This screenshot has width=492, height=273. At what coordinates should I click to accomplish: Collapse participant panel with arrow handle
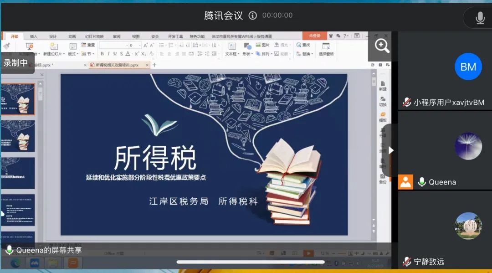[390, 150]
